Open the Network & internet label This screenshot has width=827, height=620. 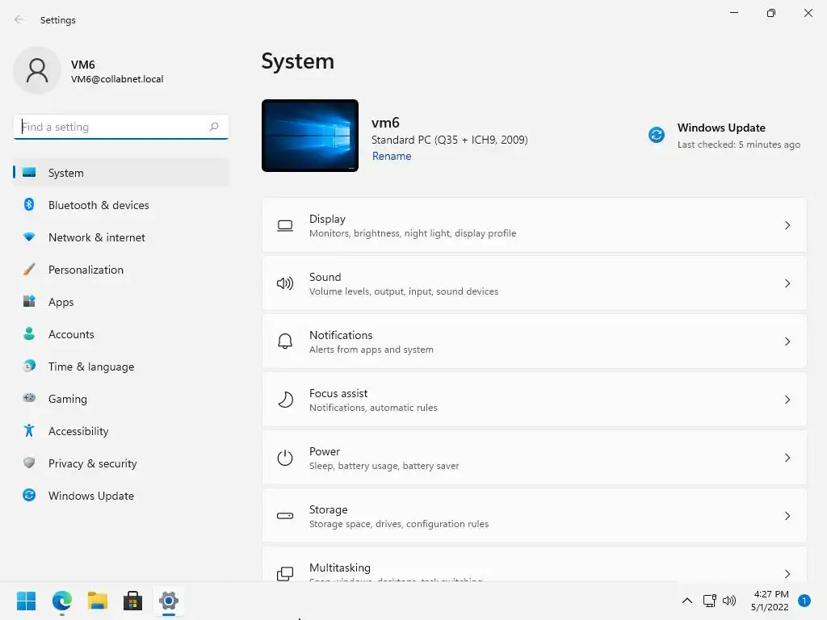pyautogui.click(x=97, y=237)
